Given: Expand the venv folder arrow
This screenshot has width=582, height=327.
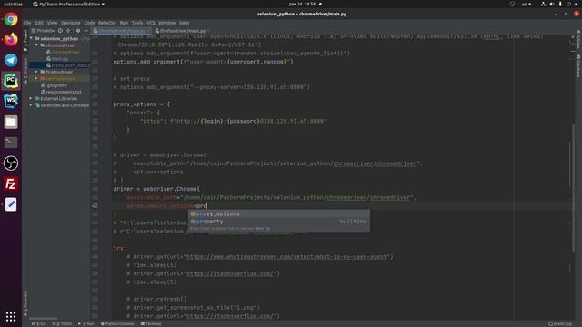Looking at the screenshot, I should point(36,78).
